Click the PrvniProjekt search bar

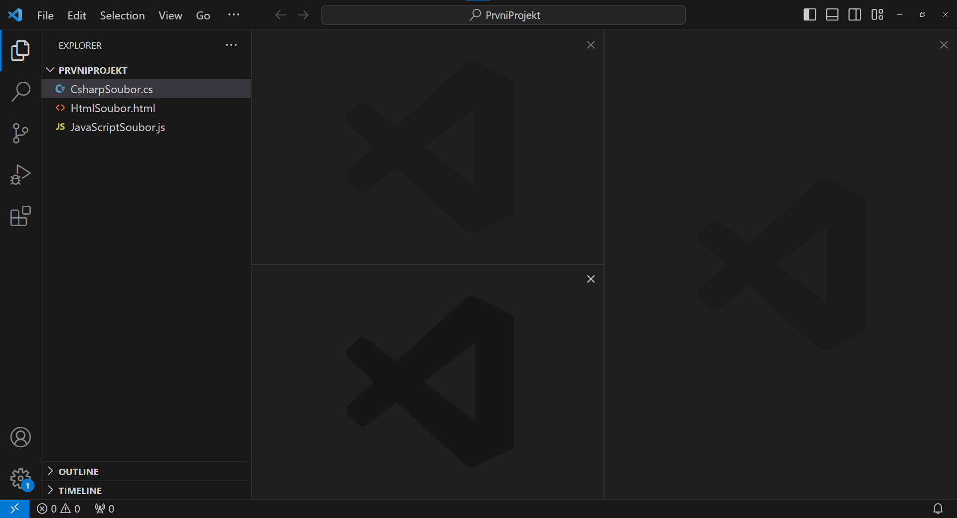pos(503,15)
